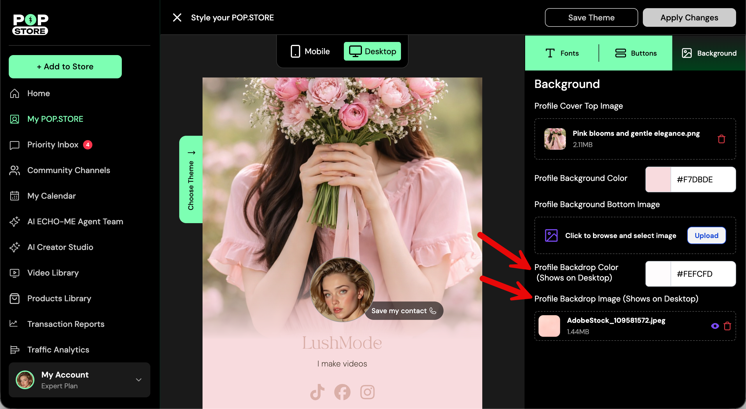Edit the Profile Backdrop Color hex field

click(702, 274)
